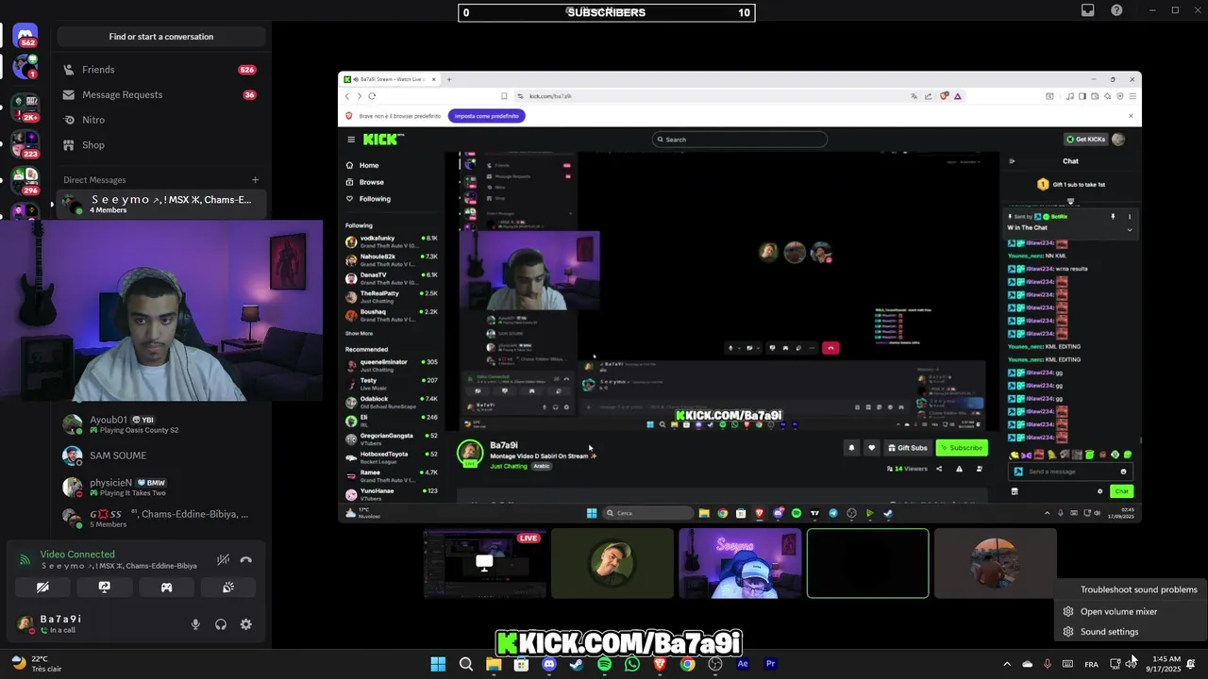The image size is (1208, 679).
Task: Select the green-outlined participant tile
Action: pyautogui.click(x=867, y=563)
